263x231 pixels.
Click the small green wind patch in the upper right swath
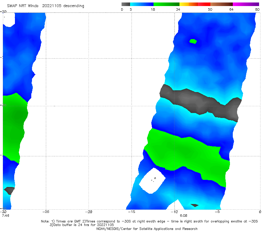pyautogui.click(x=193, y=41)
